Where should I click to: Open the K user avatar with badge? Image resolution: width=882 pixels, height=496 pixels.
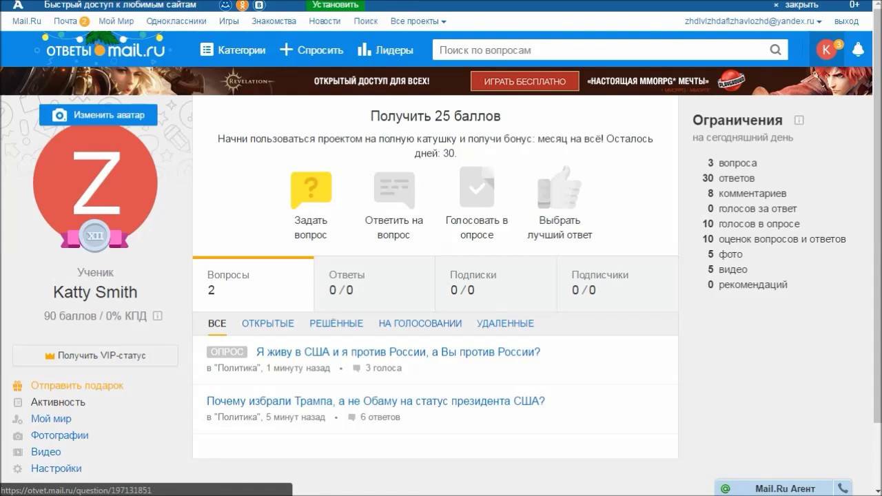pos(828,50)
